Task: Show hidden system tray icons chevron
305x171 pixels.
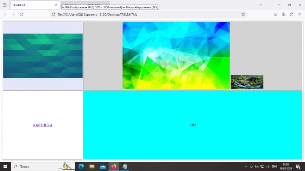Action: point(246,166)
